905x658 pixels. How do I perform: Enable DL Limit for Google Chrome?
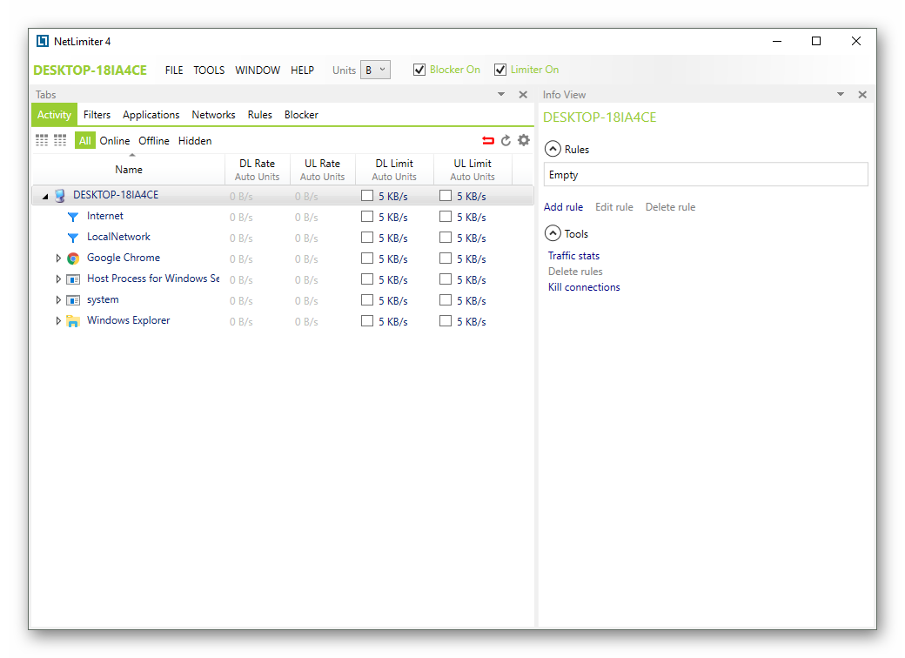click(367, 258)
